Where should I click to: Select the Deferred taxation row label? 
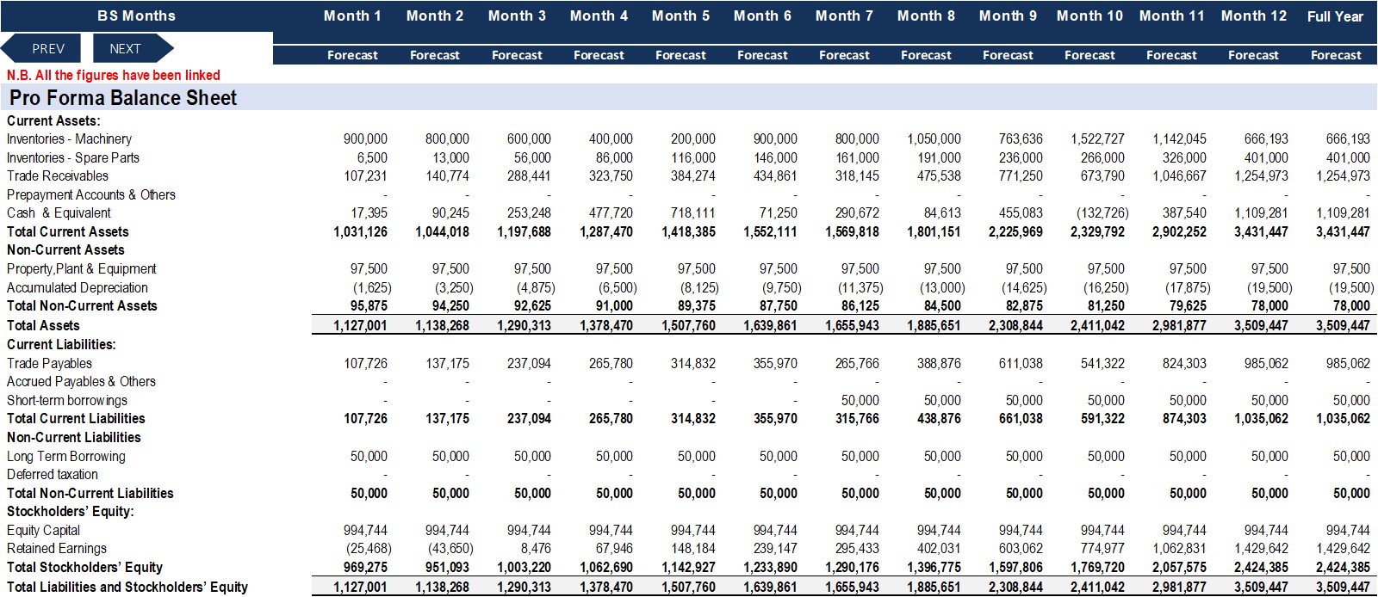point(52,474)
